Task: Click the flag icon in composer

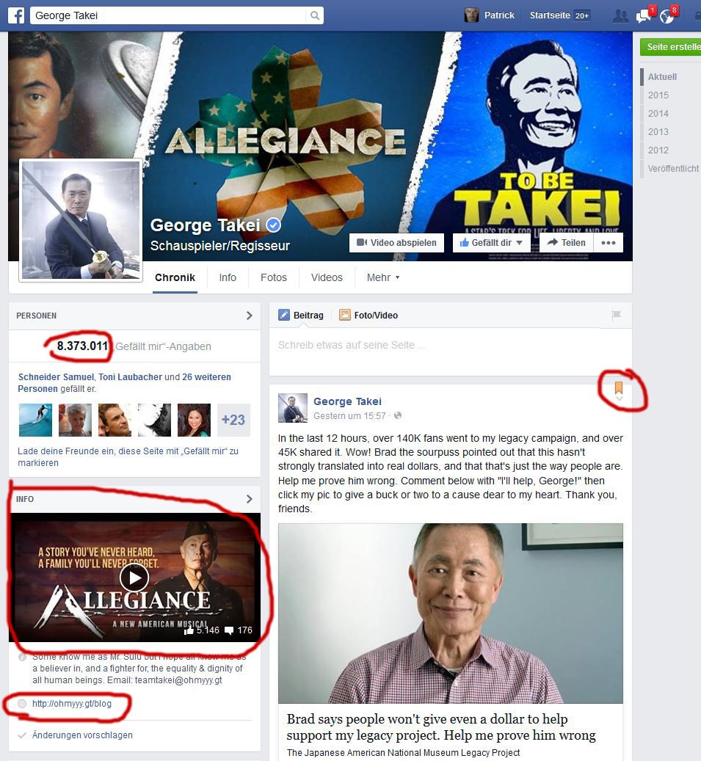Action: (616, 315)
